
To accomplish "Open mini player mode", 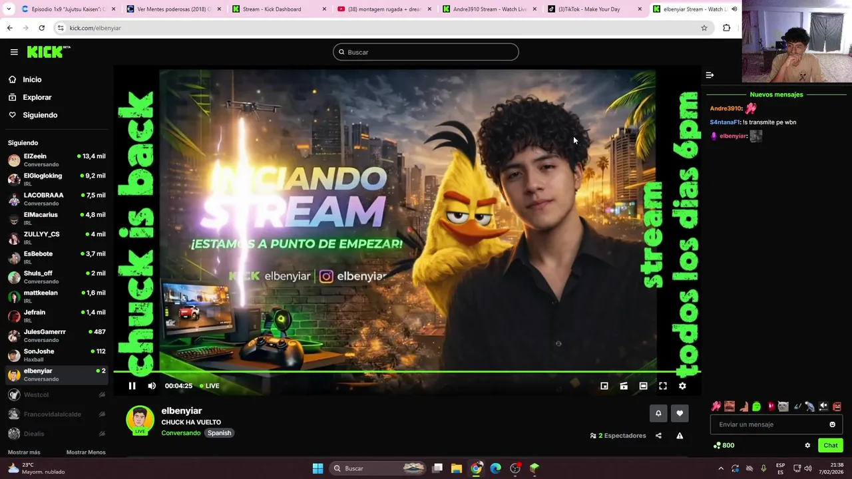I will [604, 386].
